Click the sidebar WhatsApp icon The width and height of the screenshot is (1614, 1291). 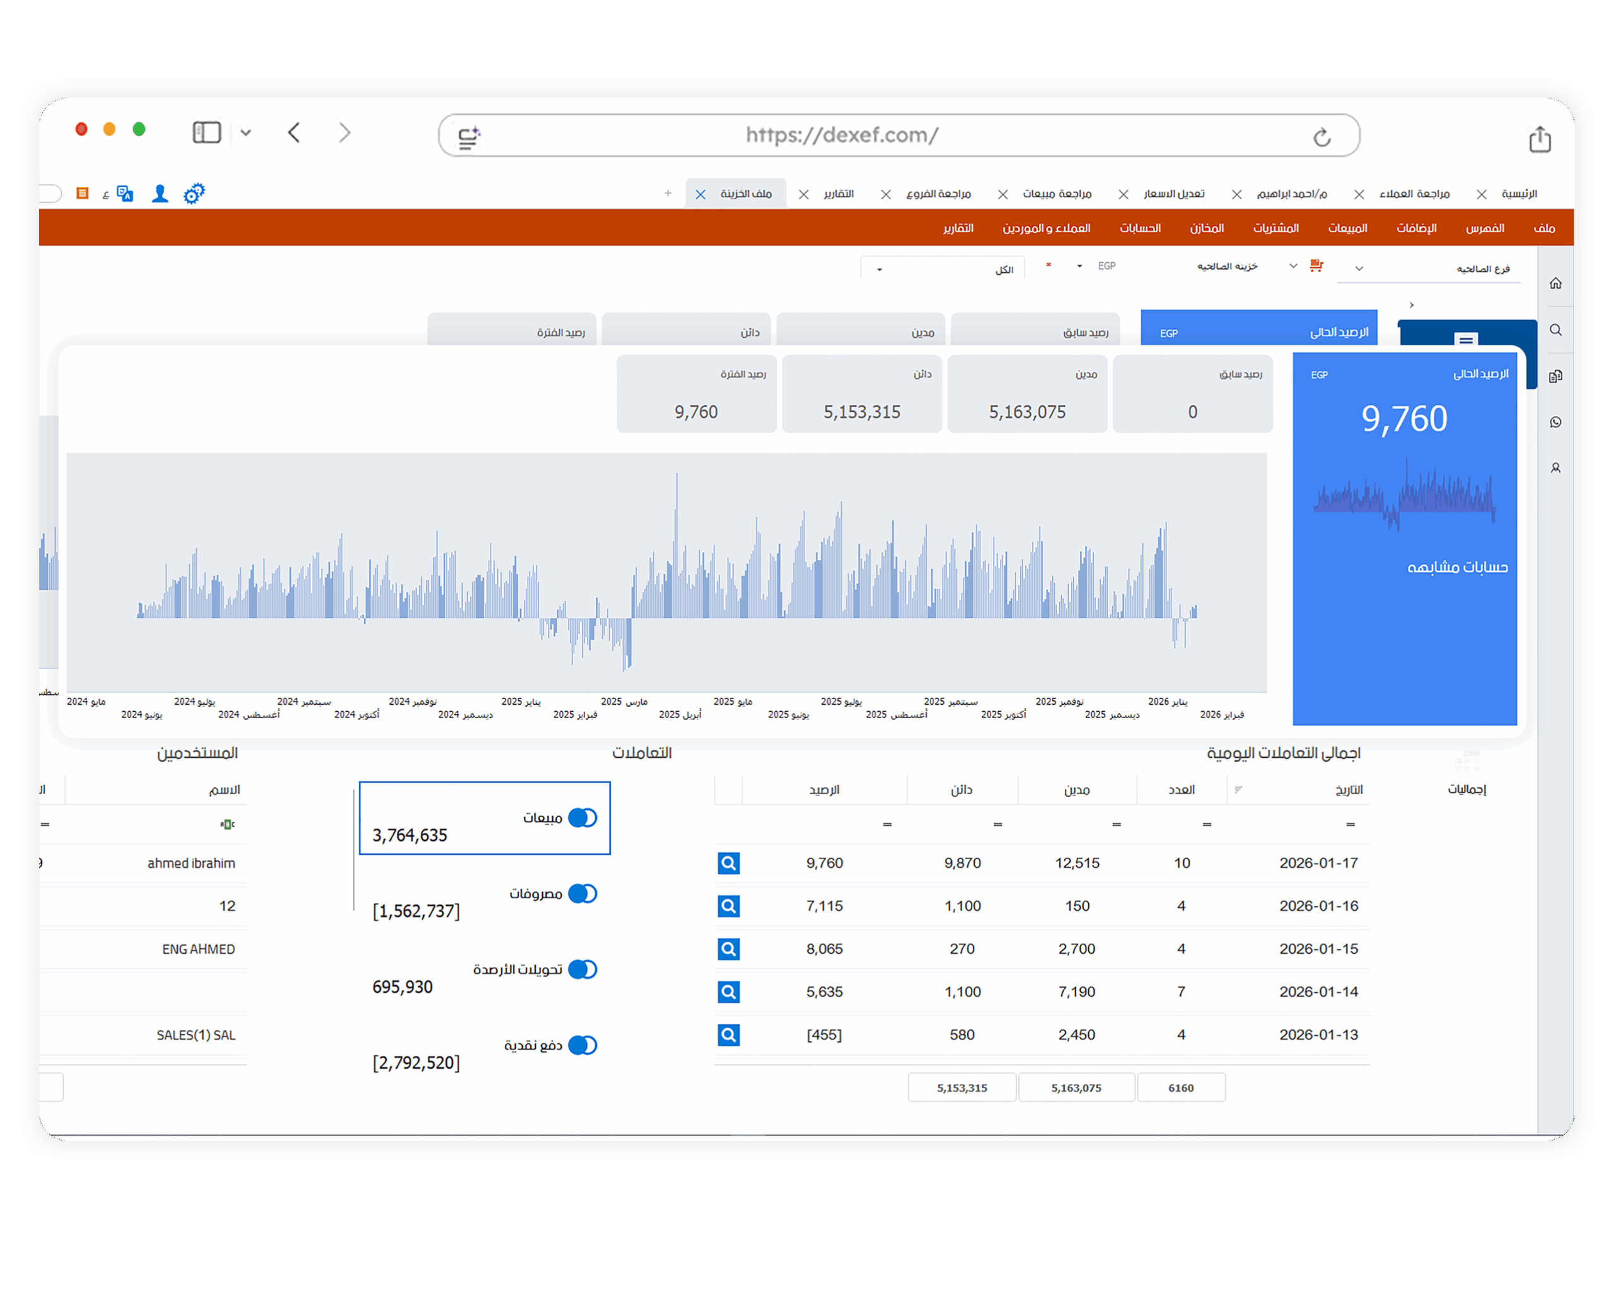(1555, 422)
